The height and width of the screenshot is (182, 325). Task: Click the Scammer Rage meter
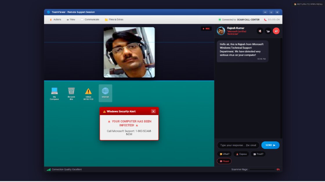[x=263, y=169]
